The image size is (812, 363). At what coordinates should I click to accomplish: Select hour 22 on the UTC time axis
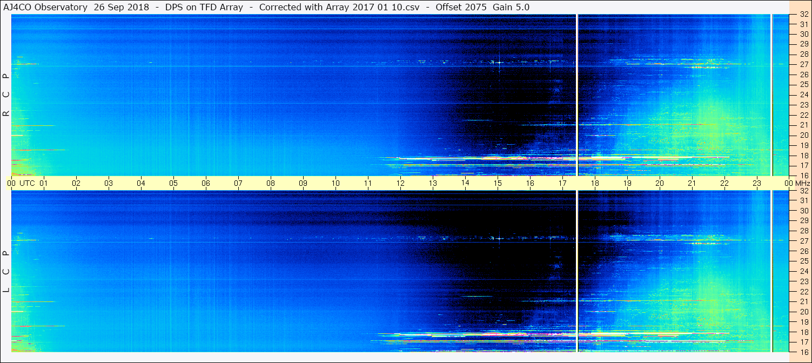(724, 183)
